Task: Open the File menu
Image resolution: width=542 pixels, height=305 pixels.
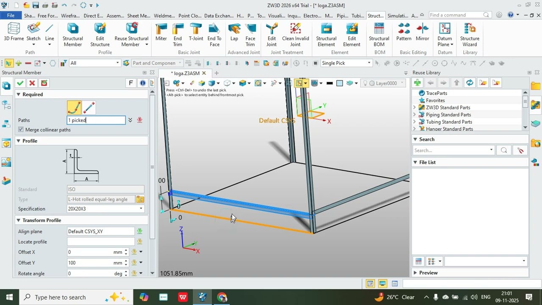Action: pyautogui.click(x=11, y=15)
